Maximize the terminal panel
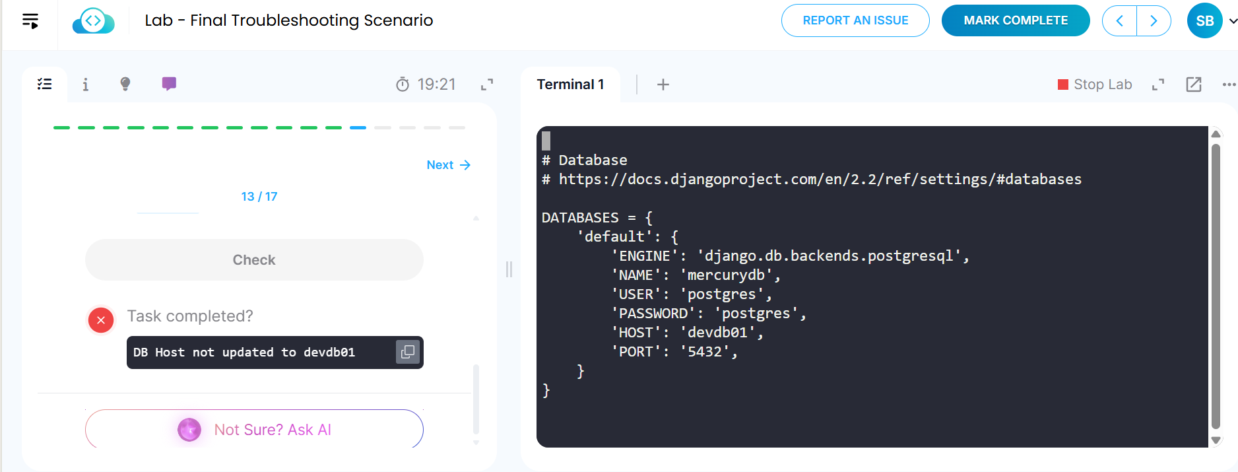The width and height of the screenshot is (1238, 472). coord(1158,84)
